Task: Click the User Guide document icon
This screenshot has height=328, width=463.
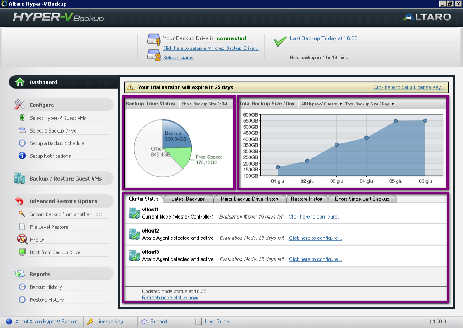Action: click(199, 322)
